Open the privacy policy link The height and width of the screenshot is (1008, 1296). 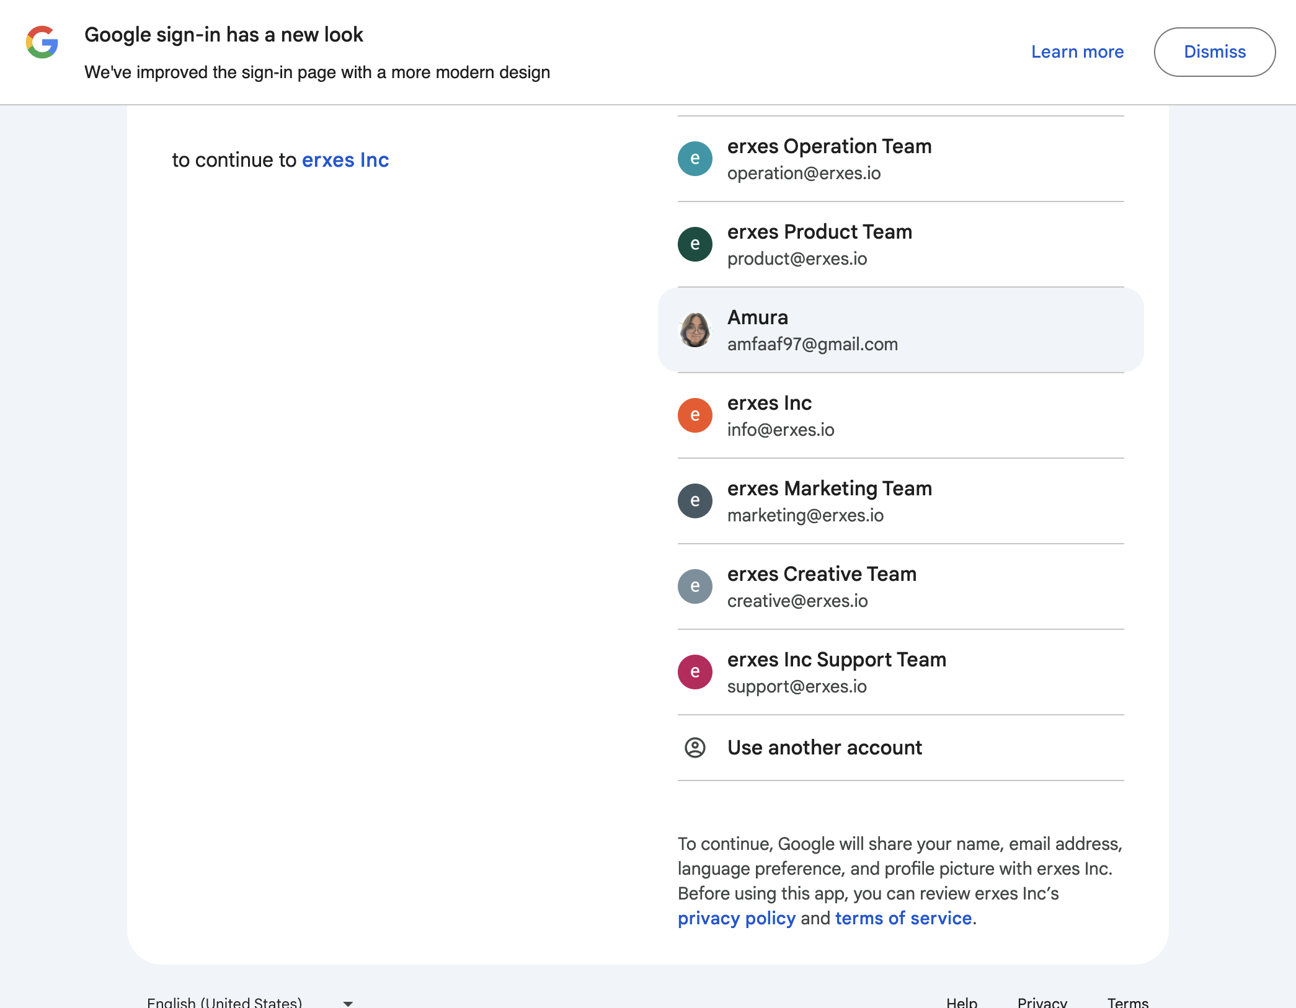[736, 918]
